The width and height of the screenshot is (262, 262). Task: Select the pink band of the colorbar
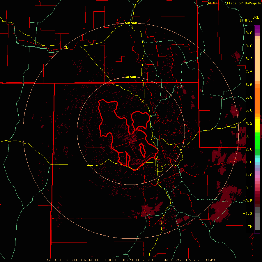(x=257, y=176)
